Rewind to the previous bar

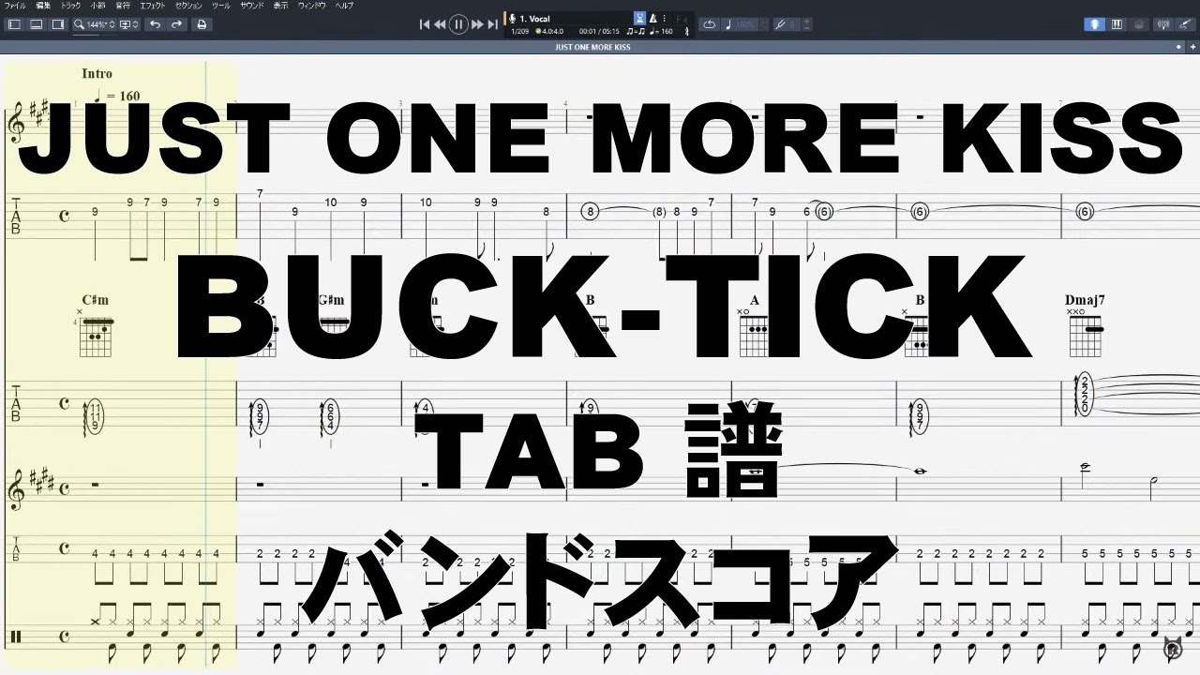440,24
